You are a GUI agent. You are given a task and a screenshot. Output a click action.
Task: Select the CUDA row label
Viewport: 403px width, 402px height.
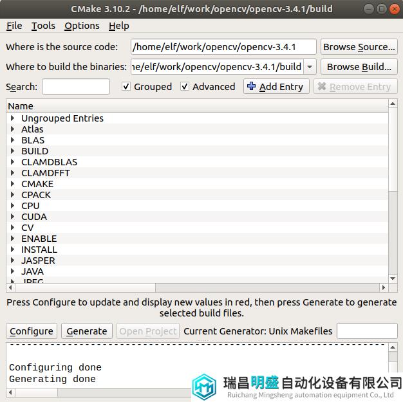coord(34,217)
